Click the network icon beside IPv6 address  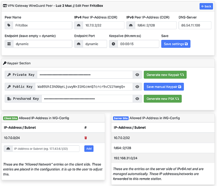point(131,25)
